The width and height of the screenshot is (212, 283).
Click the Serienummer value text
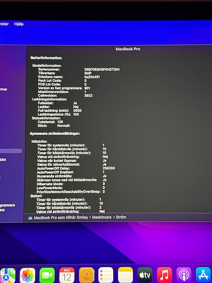click(x=102, y=69)
